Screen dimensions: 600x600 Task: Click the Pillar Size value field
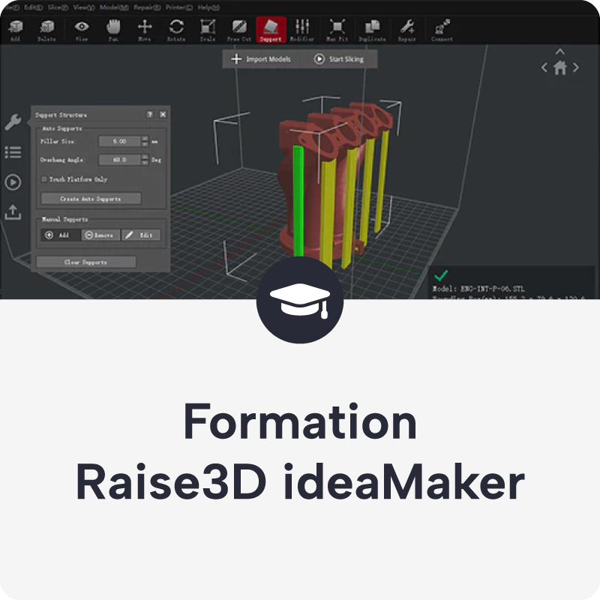coord(119,142)
